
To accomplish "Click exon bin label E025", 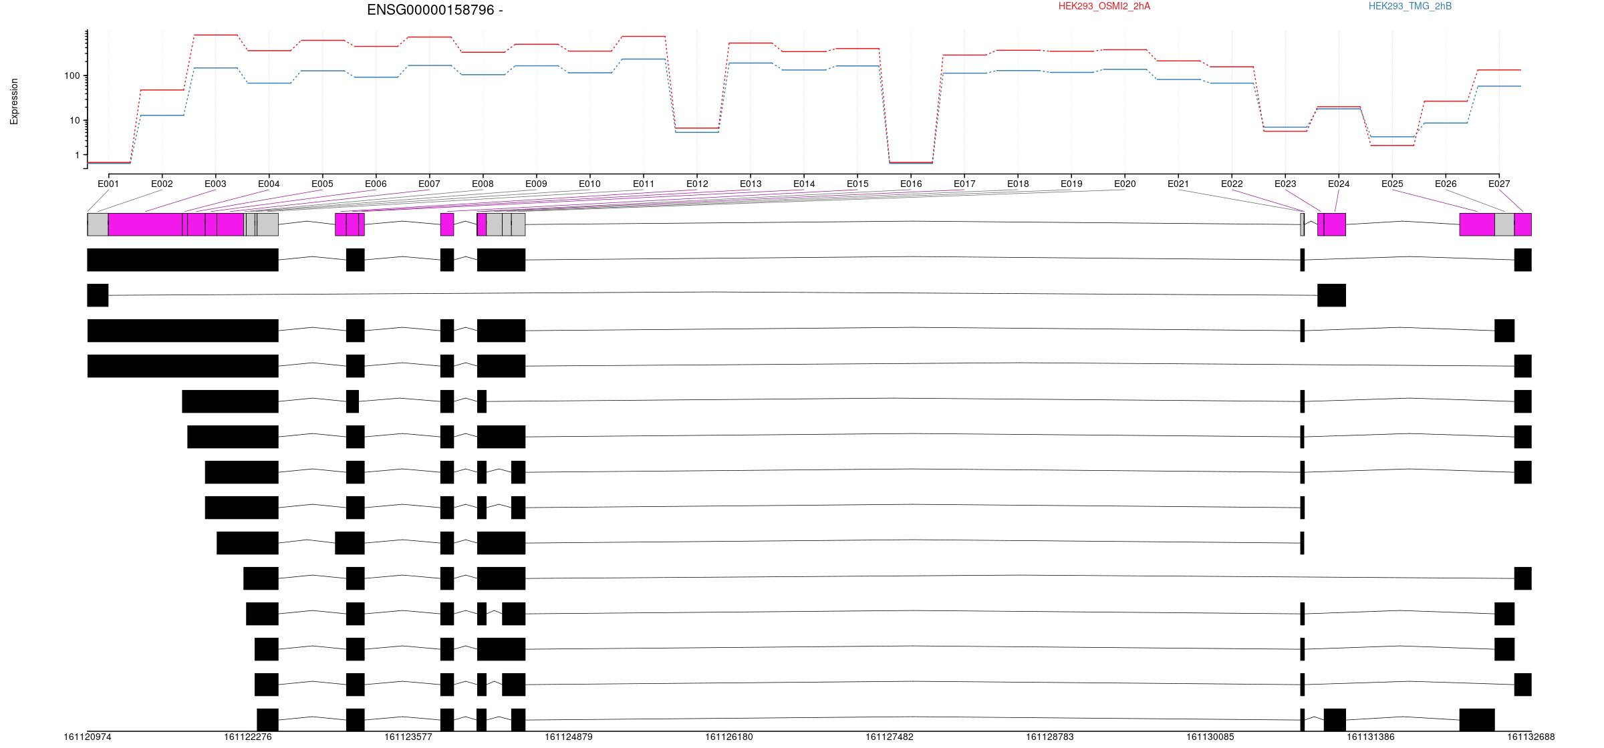I will (x=1392, y=184).
